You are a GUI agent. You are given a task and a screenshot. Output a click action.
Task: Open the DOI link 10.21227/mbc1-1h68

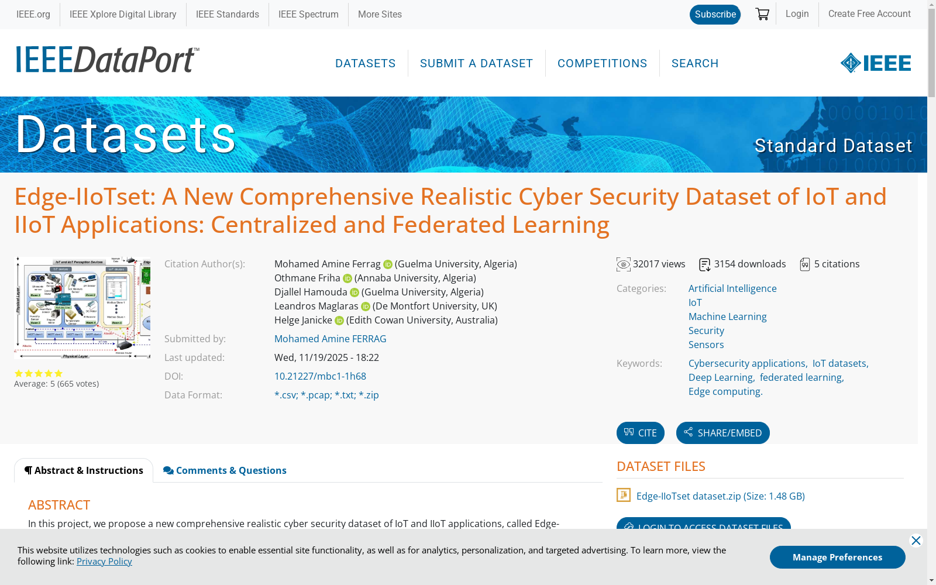pyautogui.click(x=320, y=376)
